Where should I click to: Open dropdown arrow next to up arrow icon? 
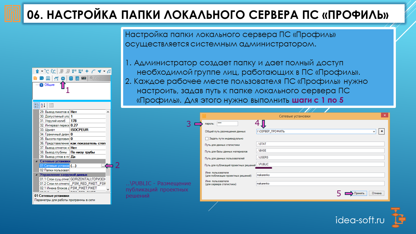(x=42, y=71)
